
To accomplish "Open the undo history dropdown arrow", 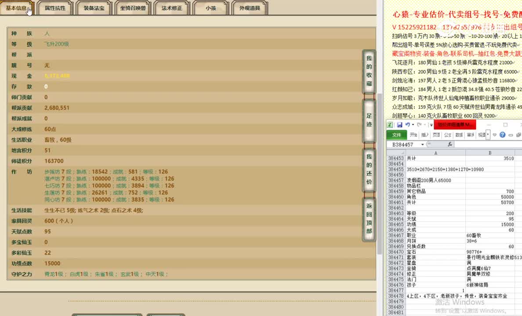I will point(413,125).
